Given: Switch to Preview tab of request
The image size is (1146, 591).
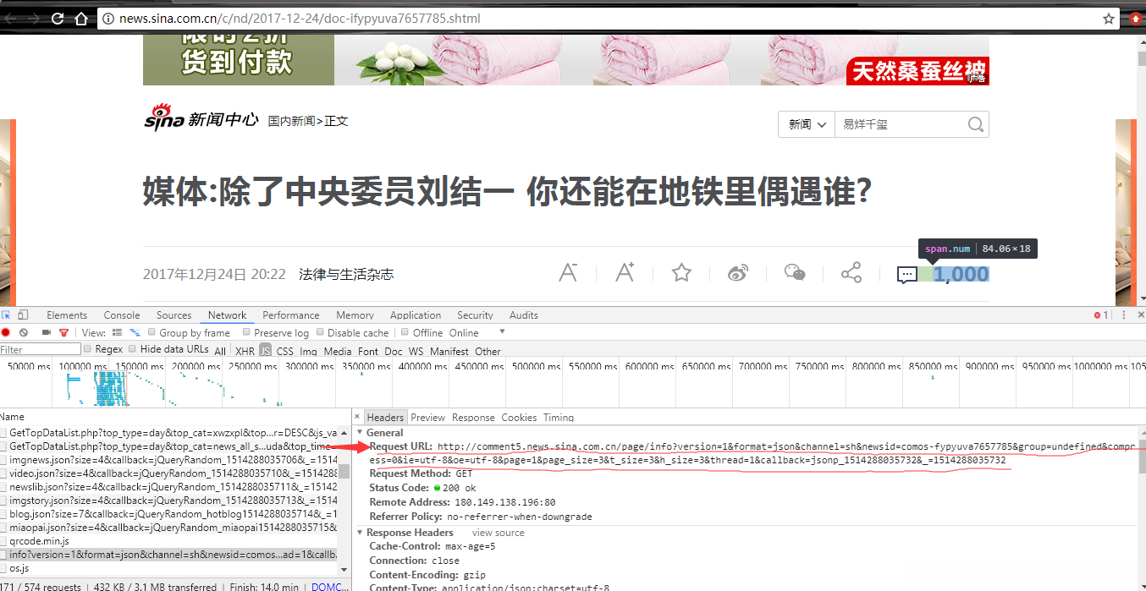Looking at the screenshot, I should (428, 417).
